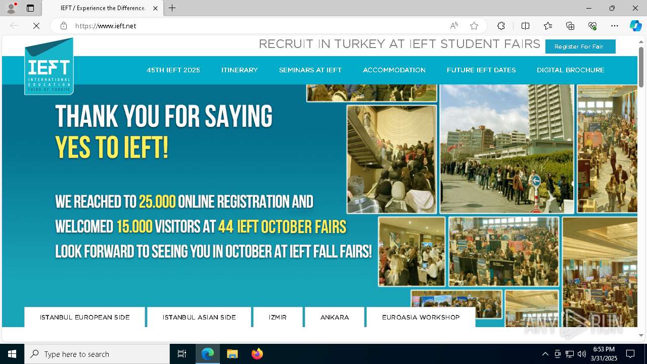
Task: Select the ANKARA tab
Action: point(335,317)
